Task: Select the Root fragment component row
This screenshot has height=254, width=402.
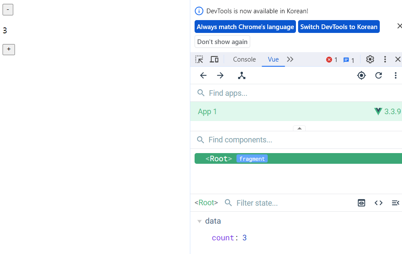Action: 298,158
